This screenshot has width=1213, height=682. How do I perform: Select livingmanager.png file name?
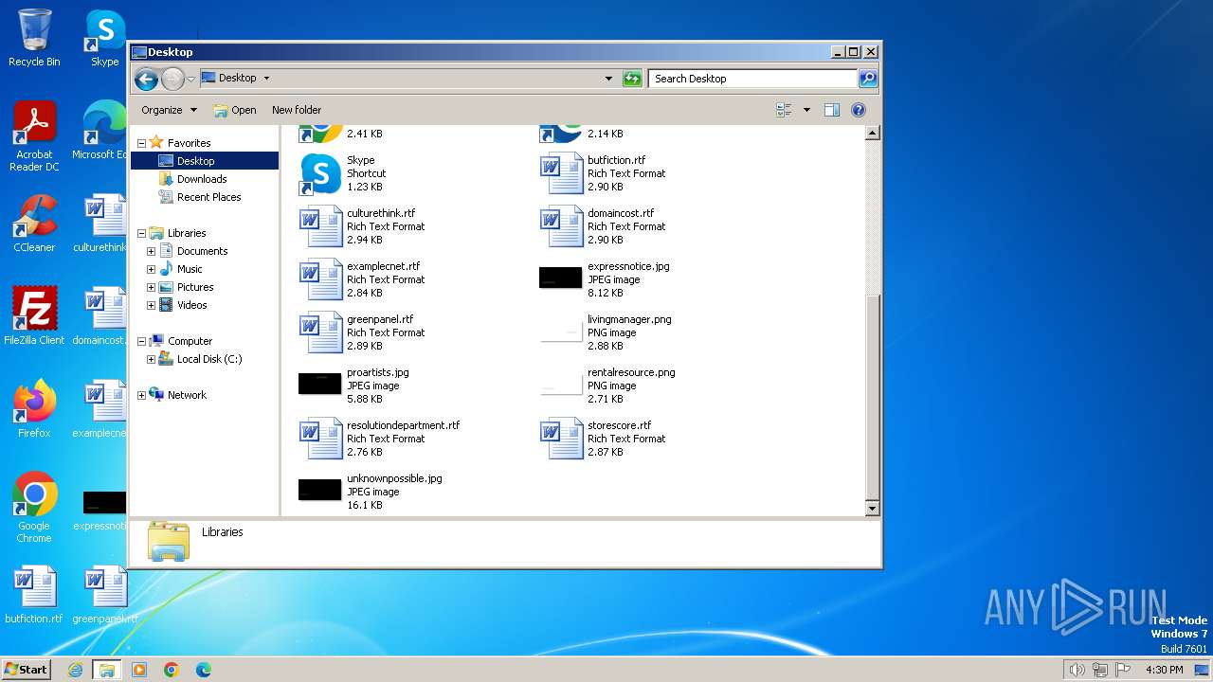pyautogui.click(x=629, y=319)
